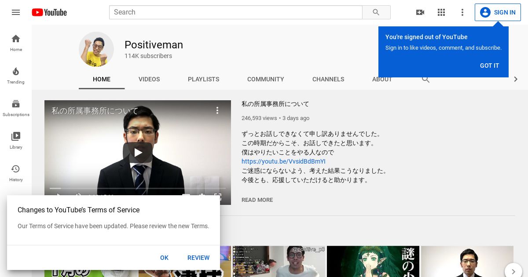Click the 114K subscribers text
528x277 pixels.
tap(148, 56)
